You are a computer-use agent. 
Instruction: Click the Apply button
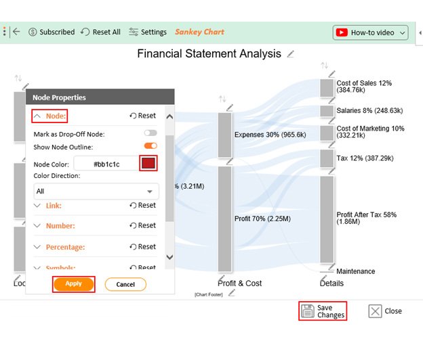pos(74,284)
